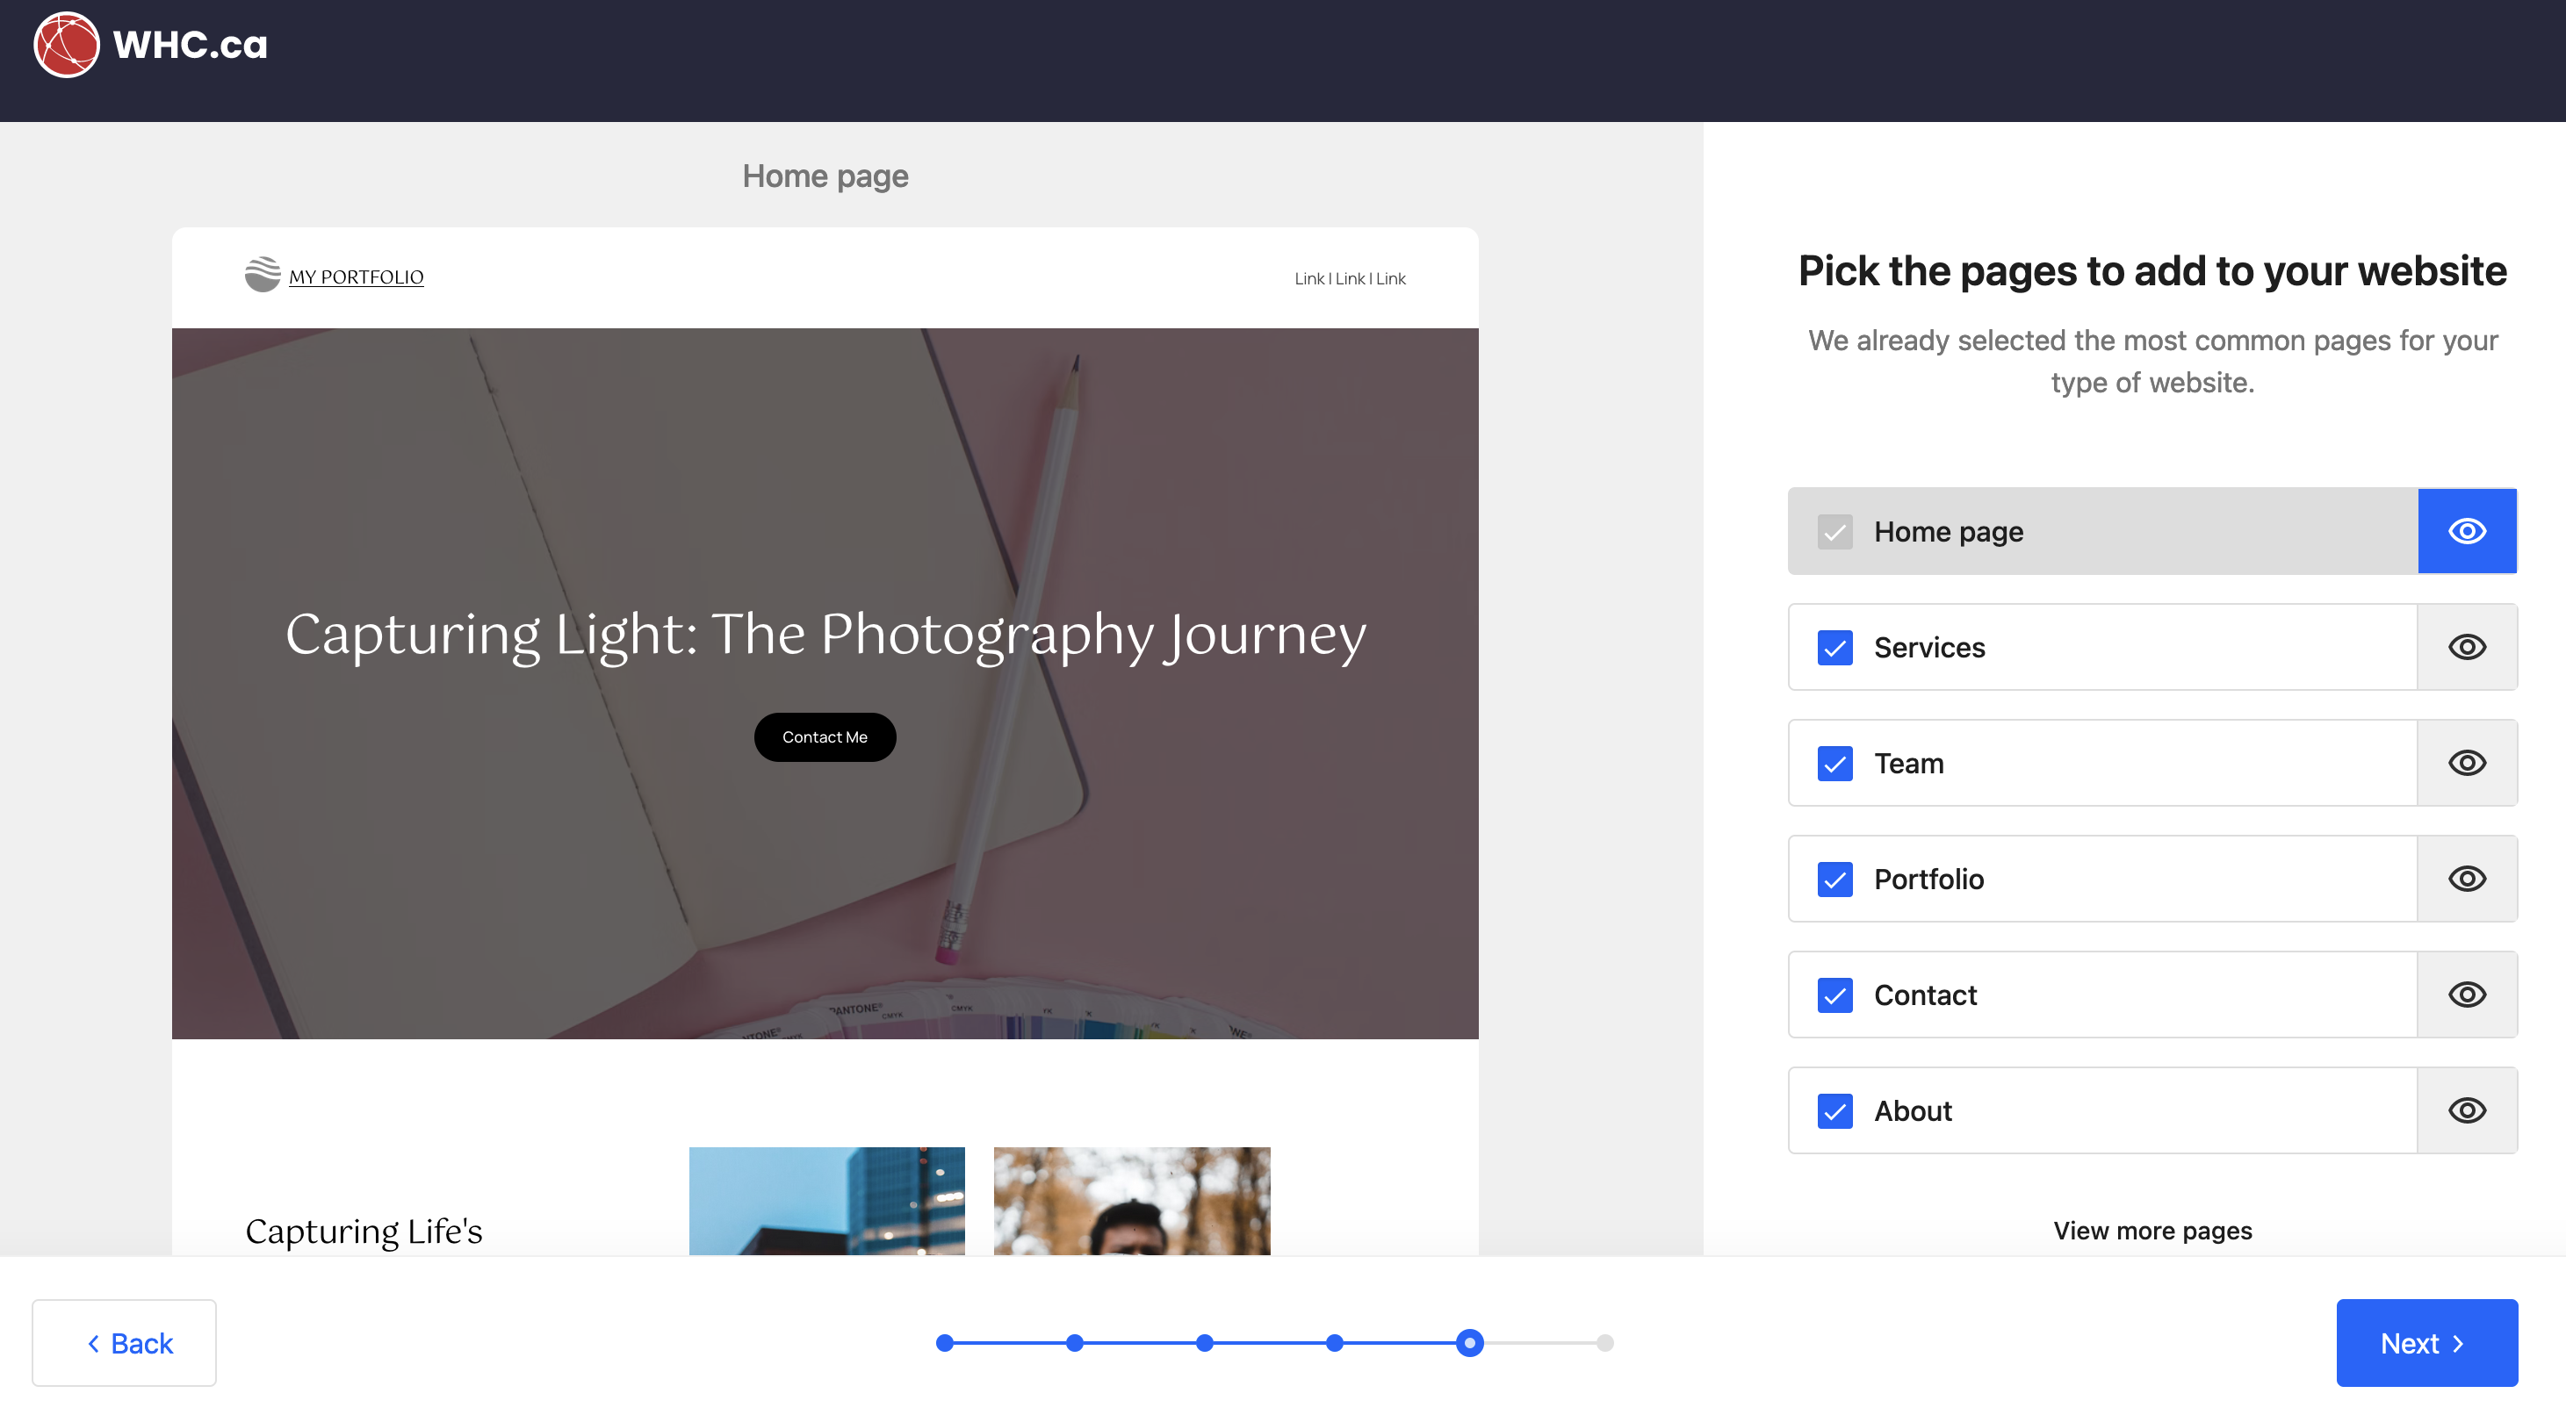This screenshot has height=1422, width=2566.
Task: Jump to first progress step dot
Action: 944,1343
